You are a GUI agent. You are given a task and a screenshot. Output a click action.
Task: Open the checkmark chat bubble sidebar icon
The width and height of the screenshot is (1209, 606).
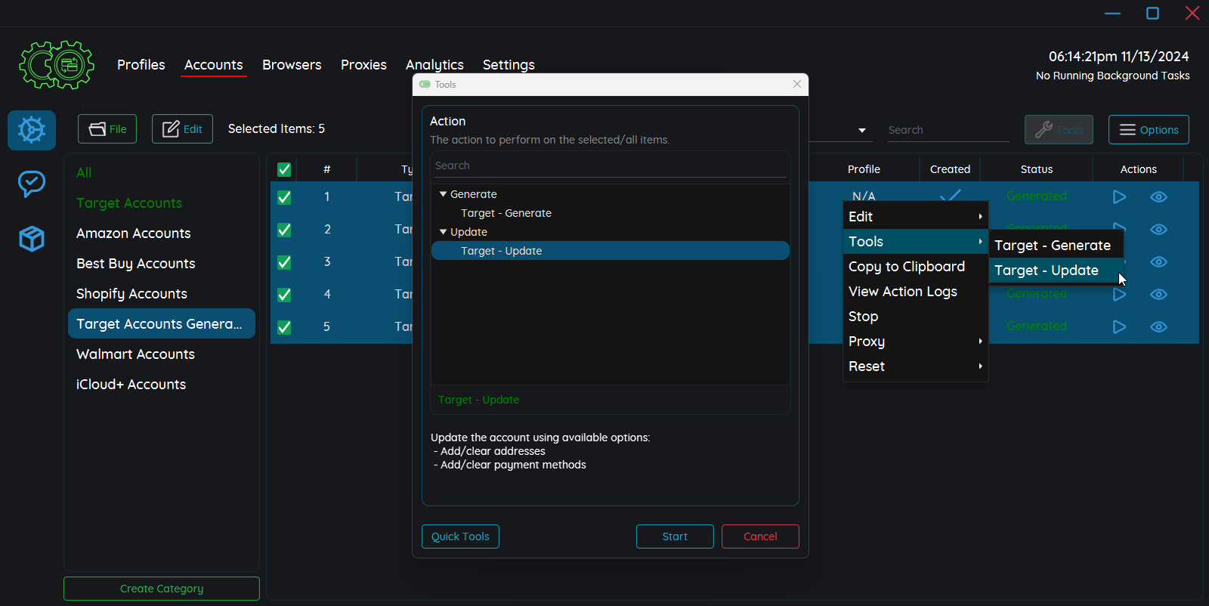(32, 184)
